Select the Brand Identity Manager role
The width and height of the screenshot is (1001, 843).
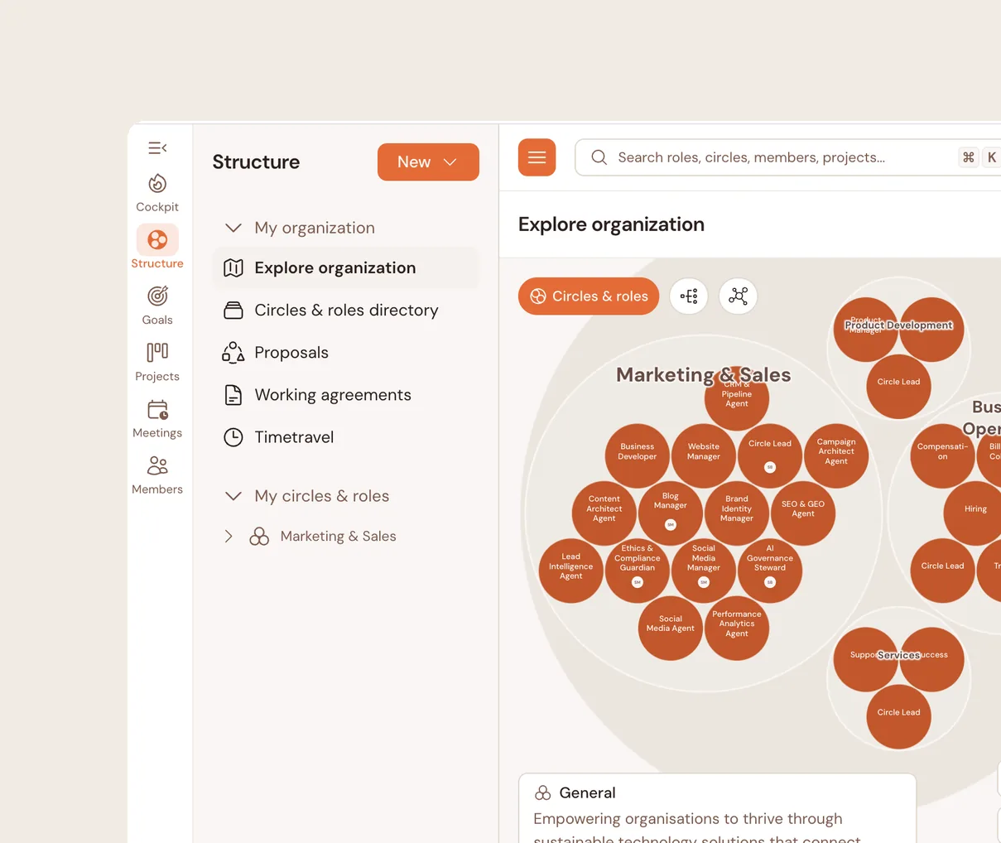[737, 513]
